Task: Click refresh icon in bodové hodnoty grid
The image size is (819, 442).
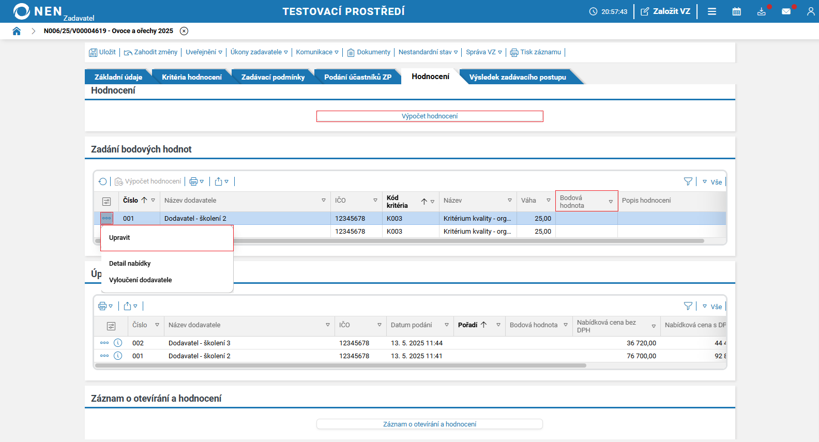Action: (x=103, y=181)
